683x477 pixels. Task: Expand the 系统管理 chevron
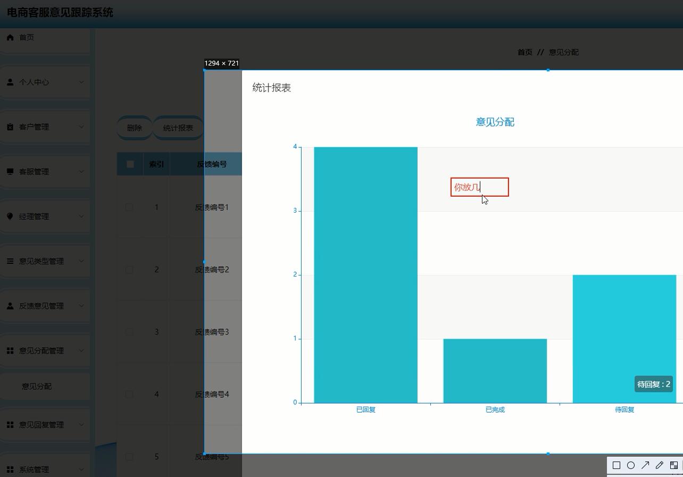pos(81,470)
